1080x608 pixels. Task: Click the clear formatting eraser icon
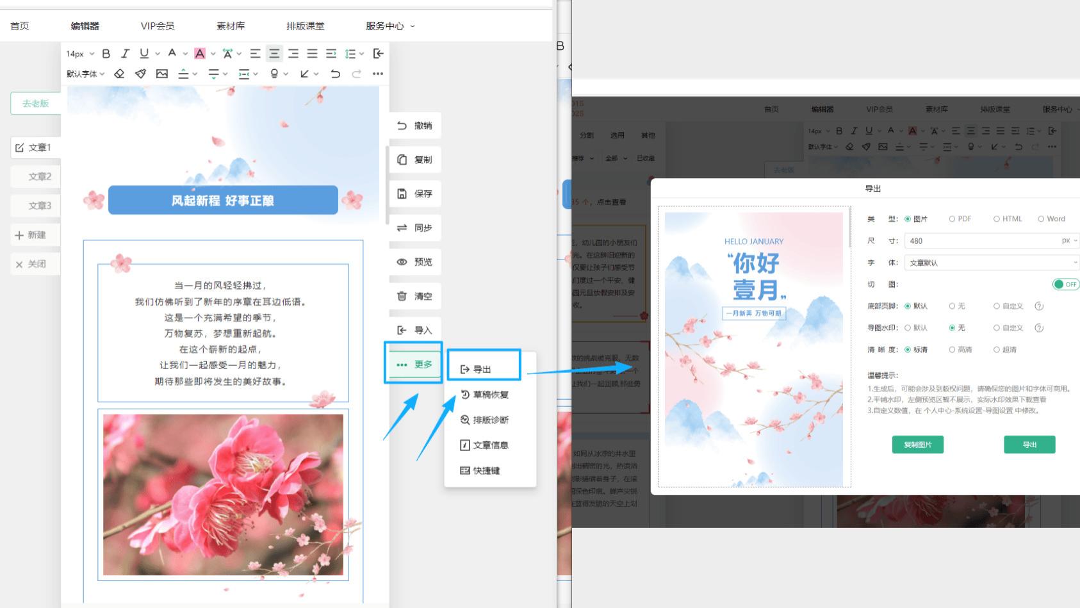pos(119,74)
